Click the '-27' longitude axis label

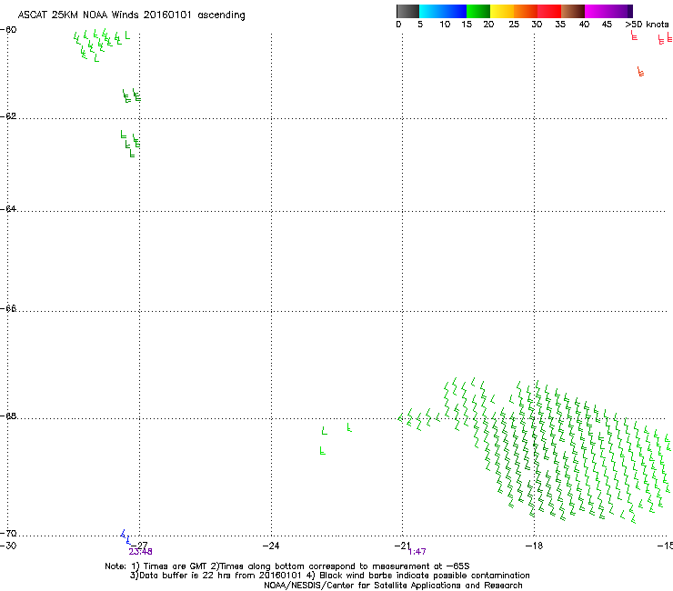[x=139, y=545]
